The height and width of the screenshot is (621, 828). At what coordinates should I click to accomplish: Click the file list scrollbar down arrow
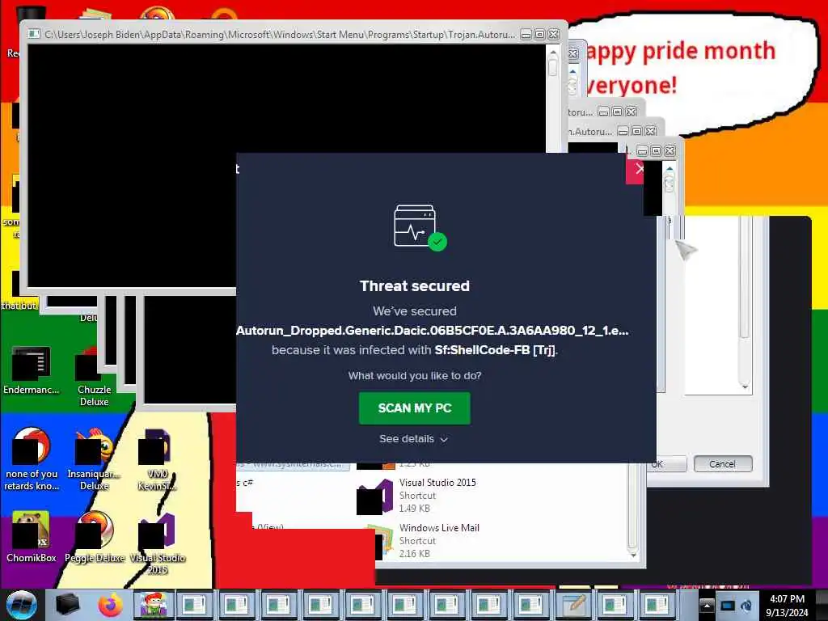point(632,555)
